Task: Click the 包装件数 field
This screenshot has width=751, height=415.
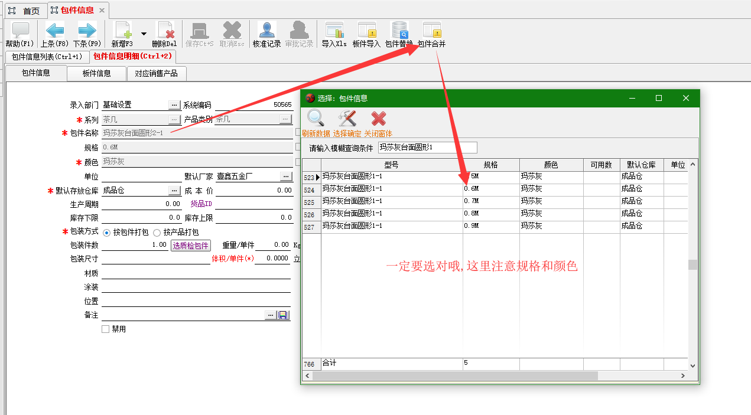Action: click(x=135, y=245)
